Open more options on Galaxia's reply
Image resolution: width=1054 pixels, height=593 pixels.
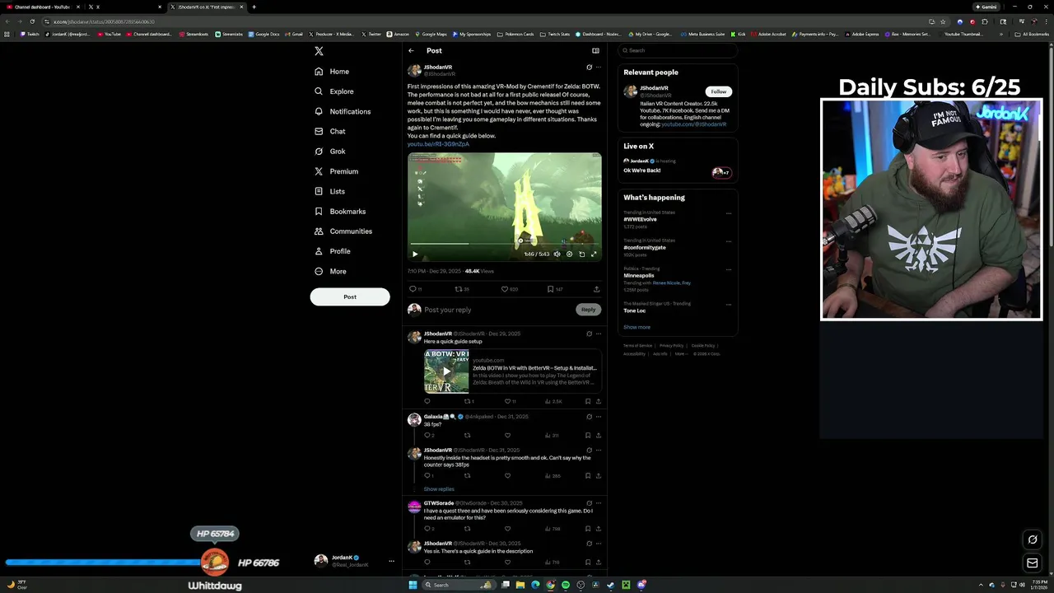[x=599, y=417]
